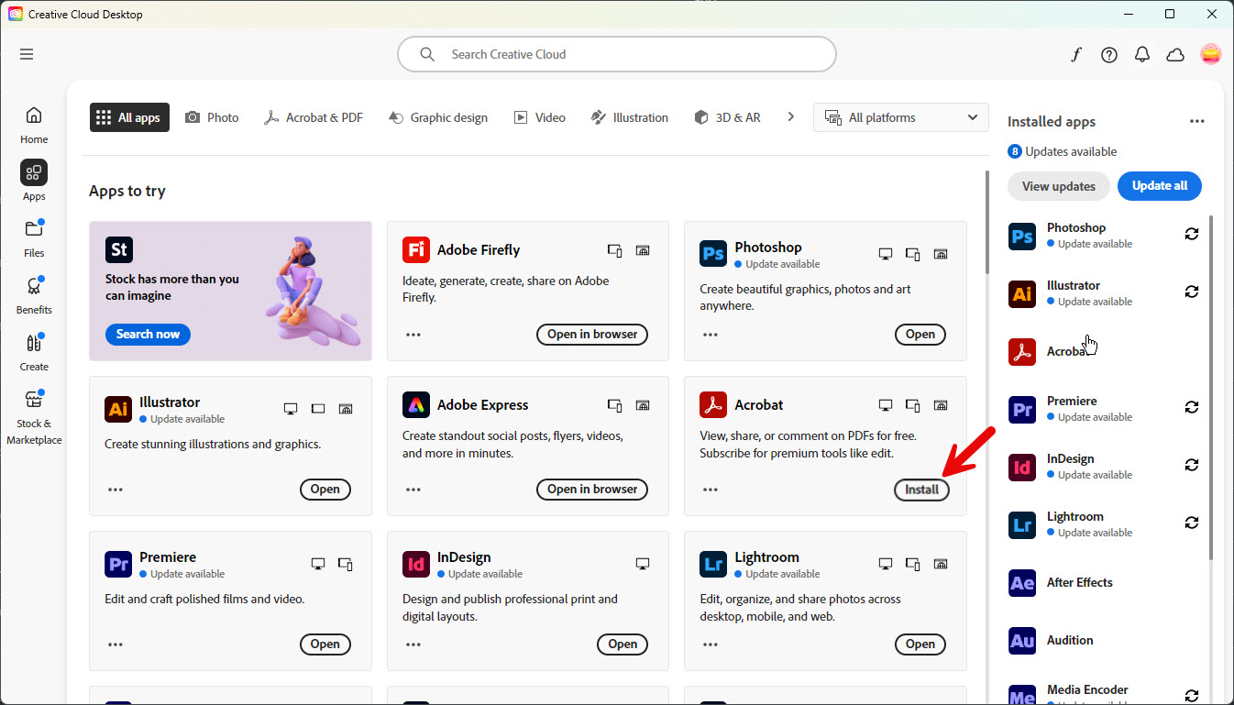Image resolution: width=1234 pixels, height=705 pixels.
Task: Open more options on Illustrator card
Action: tap(116, 490)
